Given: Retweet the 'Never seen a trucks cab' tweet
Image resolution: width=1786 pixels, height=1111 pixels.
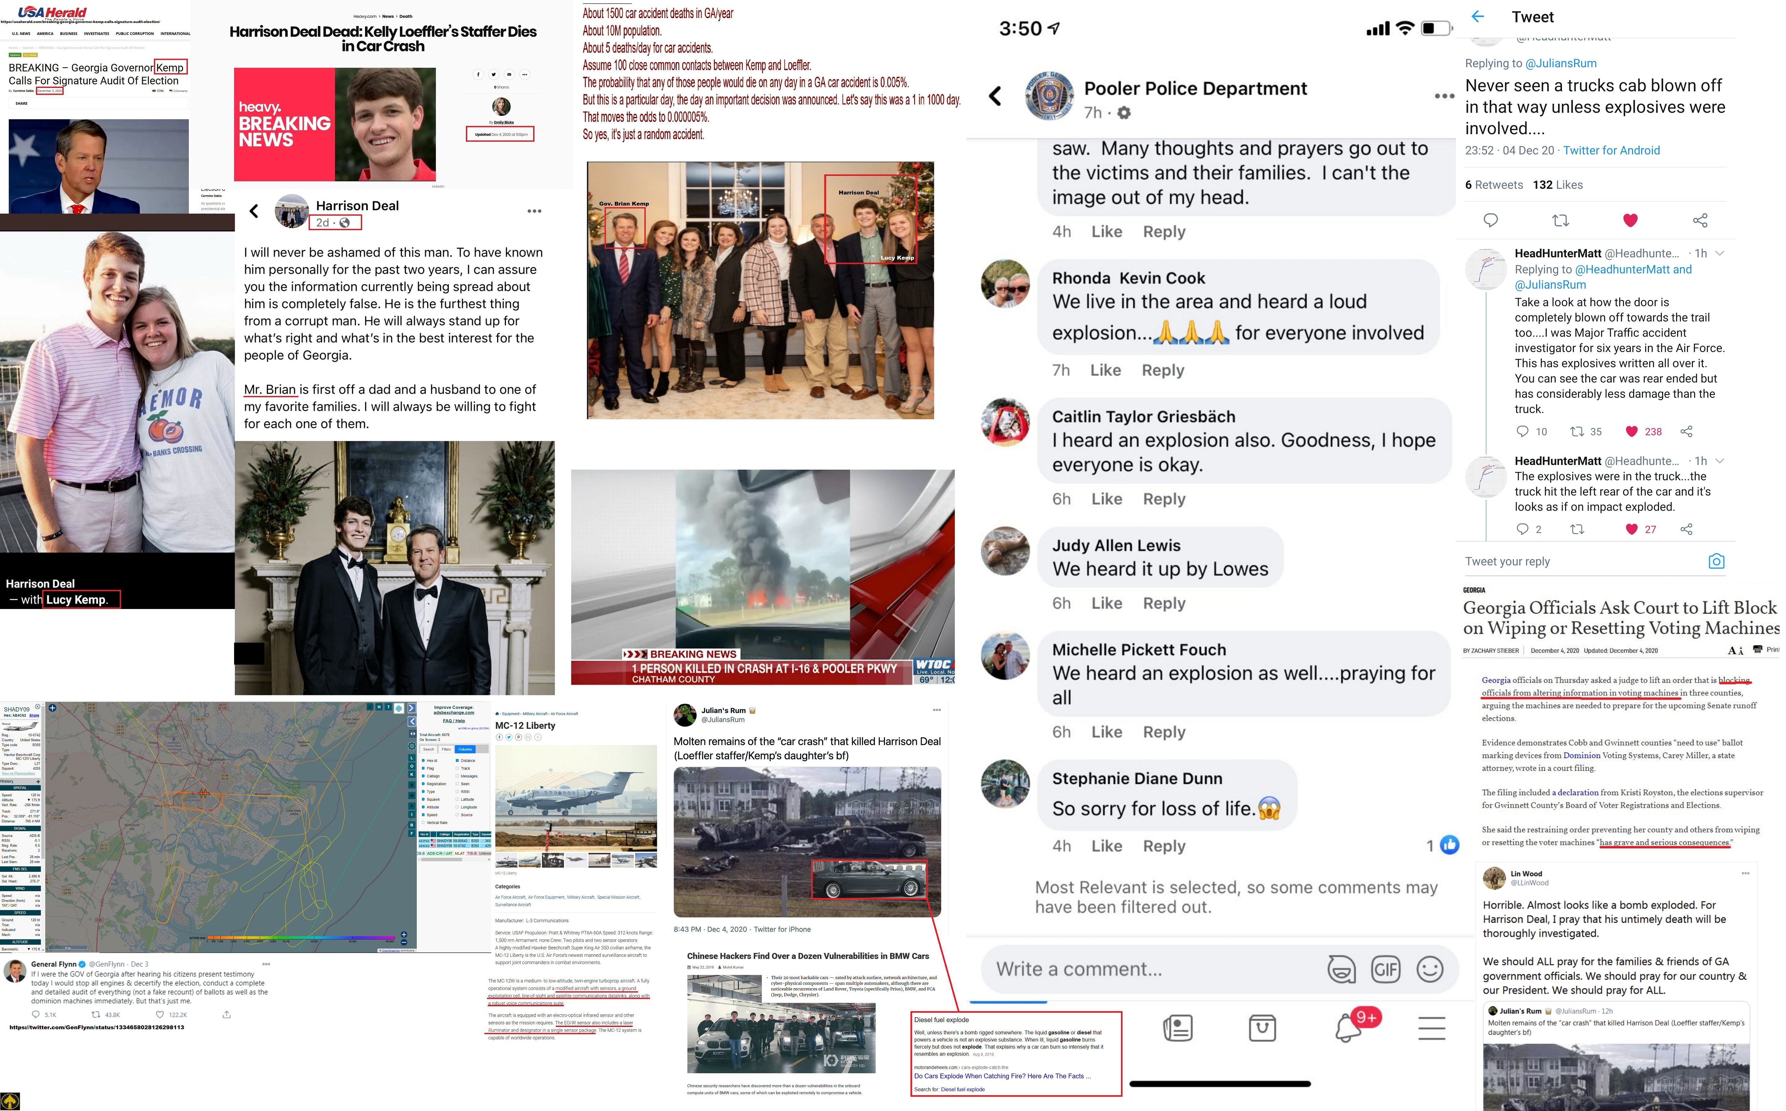Looking at the screenshot, I should (x=1560, y=220).
